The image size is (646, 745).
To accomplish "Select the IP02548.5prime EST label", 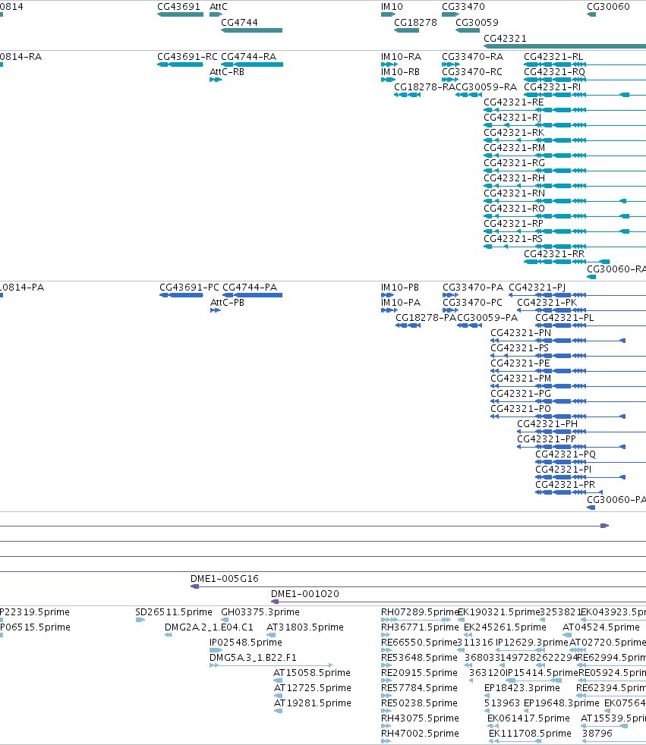I will (246, 643).
